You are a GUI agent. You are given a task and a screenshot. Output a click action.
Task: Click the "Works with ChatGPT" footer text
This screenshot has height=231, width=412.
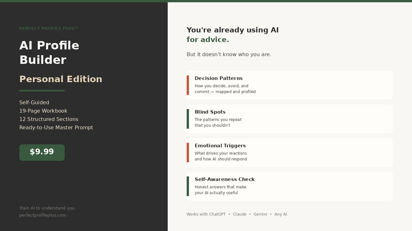(x=206, y=214)
